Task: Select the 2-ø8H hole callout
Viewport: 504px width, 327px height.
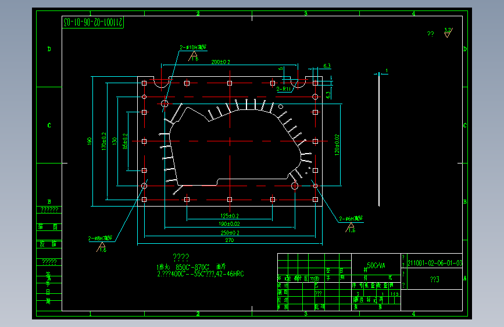Action: (100, 238)
